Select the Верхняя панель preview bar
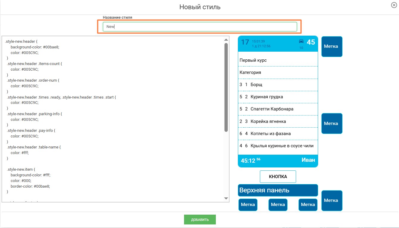 [278, 190]
